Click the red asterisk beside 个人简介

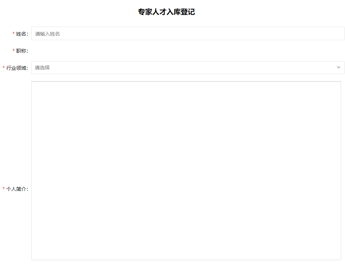point(4,189)
